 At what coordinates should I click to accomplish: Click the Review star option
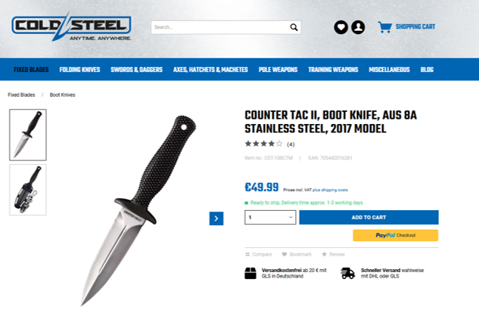tap(324, 254)
